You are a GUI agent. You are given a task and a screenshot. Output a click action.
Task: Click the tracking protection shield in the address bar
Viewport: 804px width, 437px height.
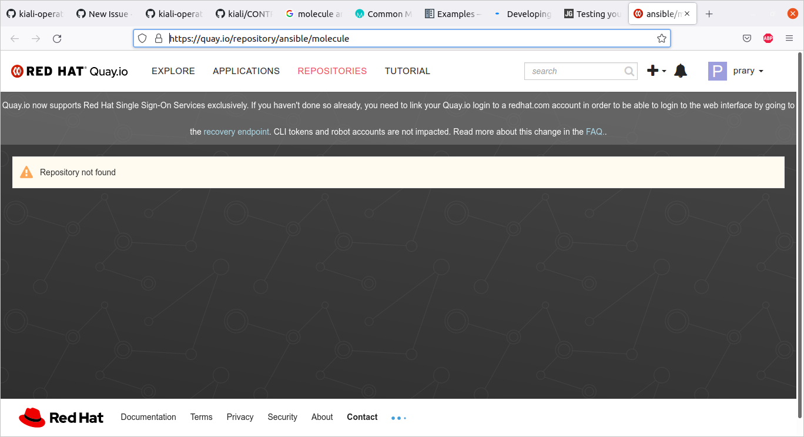pos(142,38)
